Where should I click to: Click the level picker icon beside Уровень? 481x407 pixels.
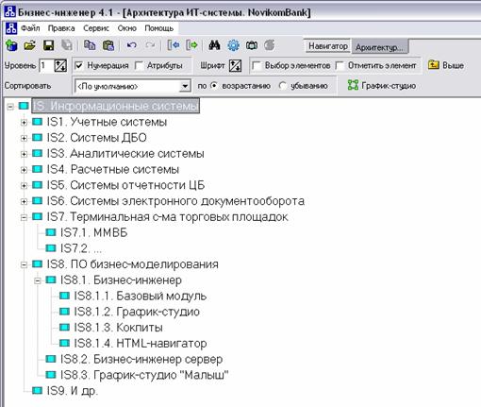[x=60, y=66]
